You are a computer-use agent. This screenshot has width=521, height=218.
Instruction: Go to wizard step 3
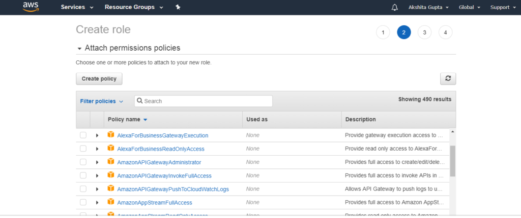tap(425, 32)
